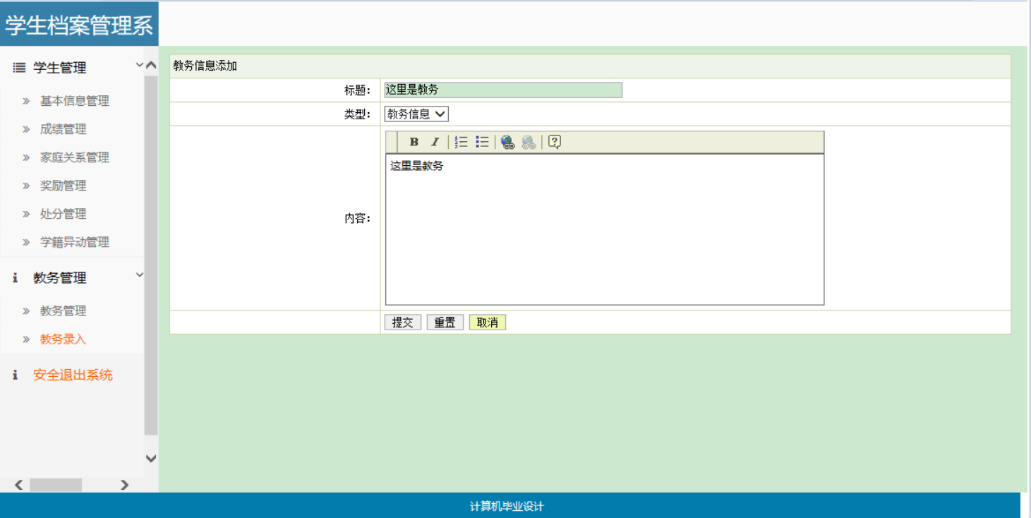This screenshot has height=518, width=1031.
Task: Click inside the 内容 editor text area
Action: coord(605,229)
